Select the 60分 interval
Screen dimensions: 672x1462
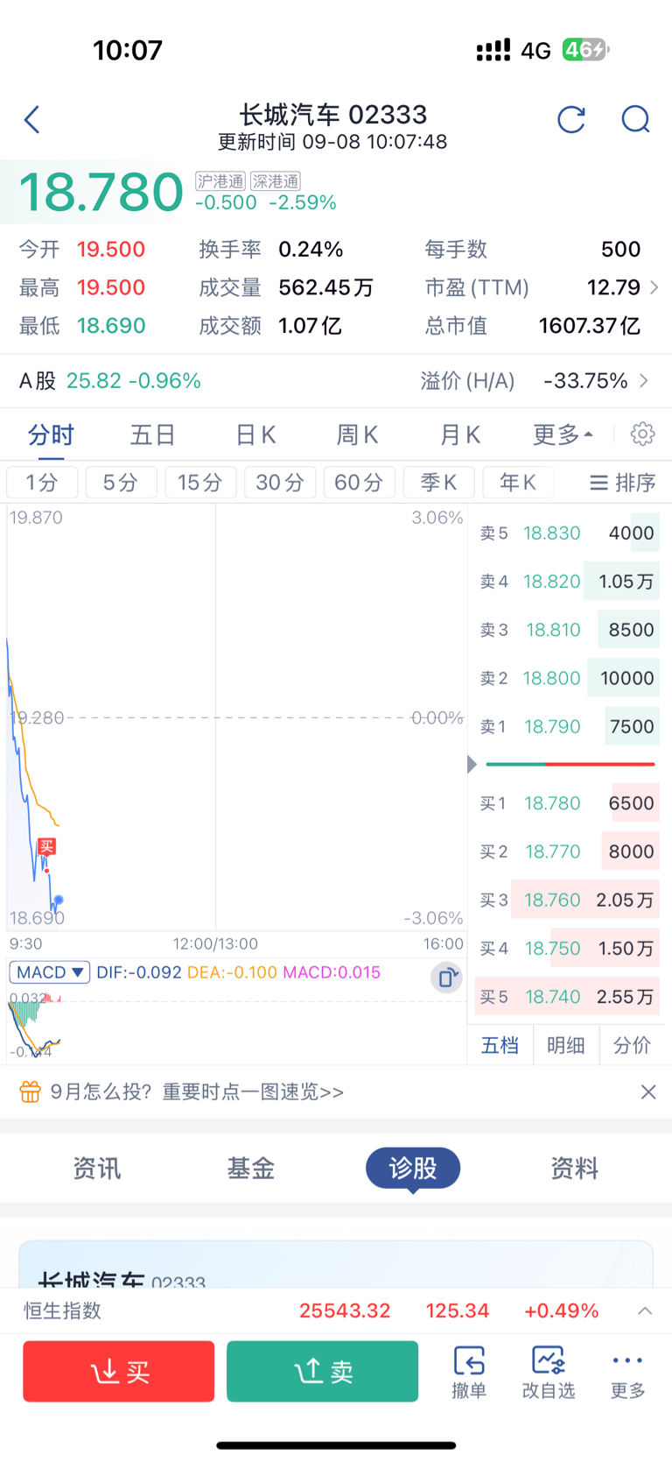click(x=360, y=483)
